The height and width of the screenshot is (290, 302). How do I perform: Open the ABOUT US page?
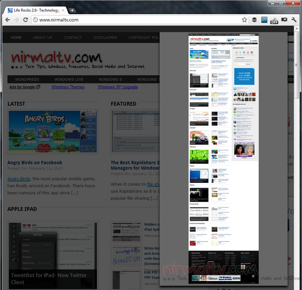point(43,38)
